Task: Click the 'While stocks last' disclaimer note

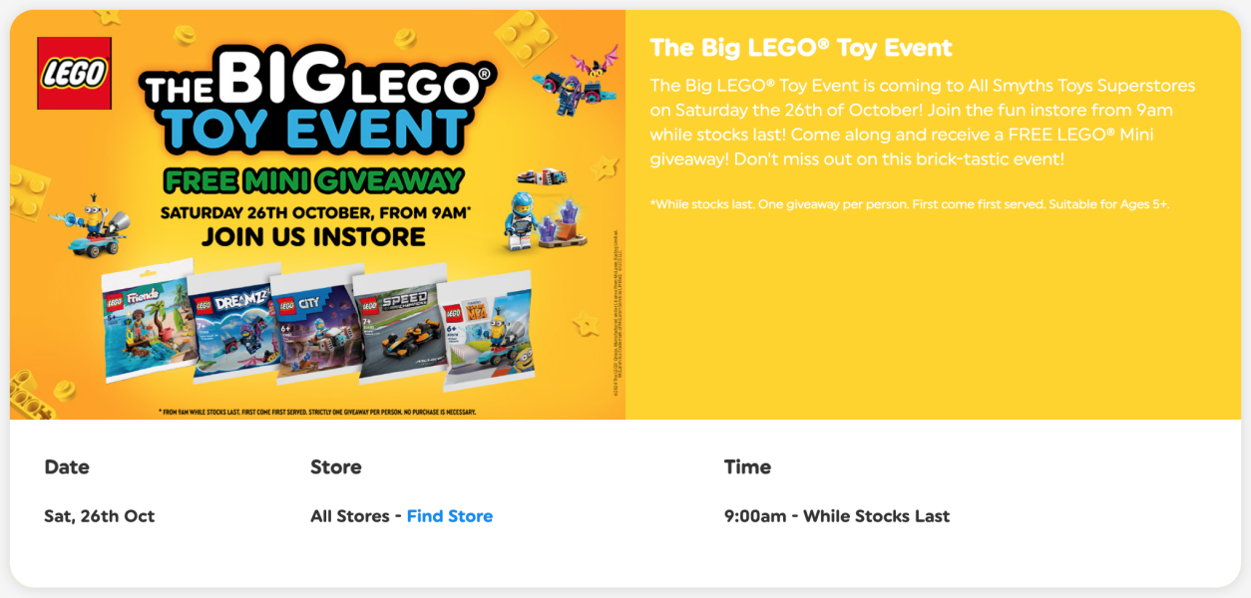Action: coord(908,204)
